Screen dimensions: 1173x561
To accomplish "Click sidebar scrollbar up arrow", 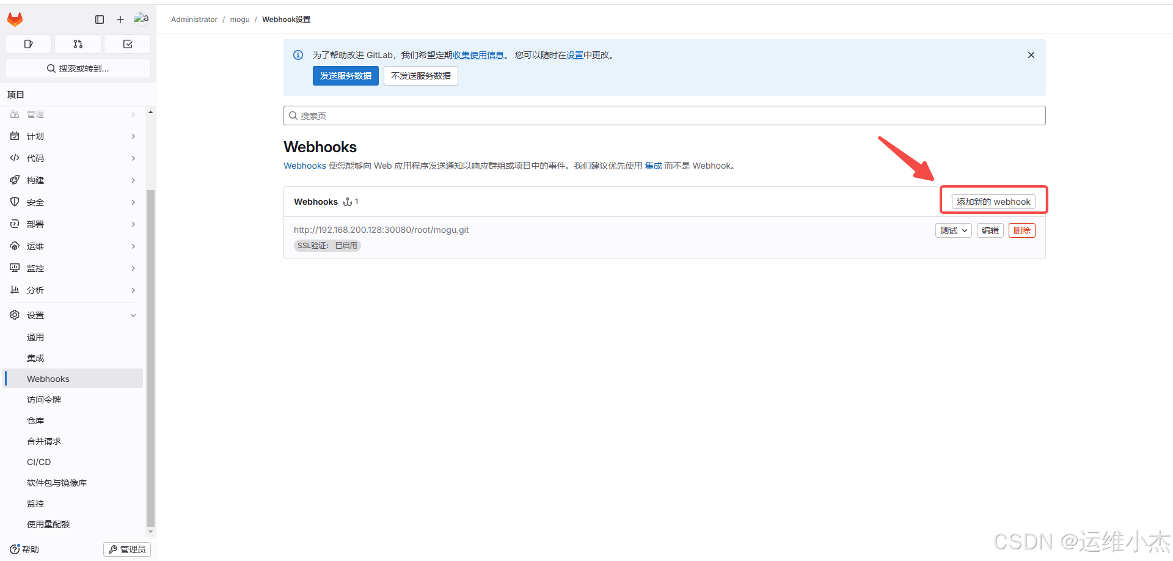I will click(x=150, y=112).
